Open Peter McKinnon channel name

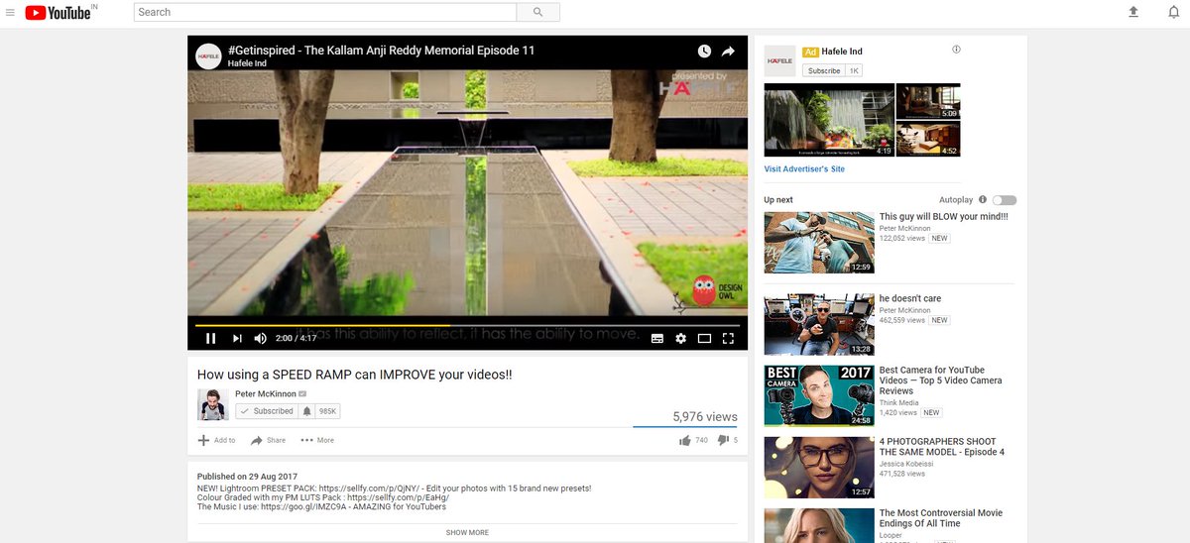tap(266, 393)
